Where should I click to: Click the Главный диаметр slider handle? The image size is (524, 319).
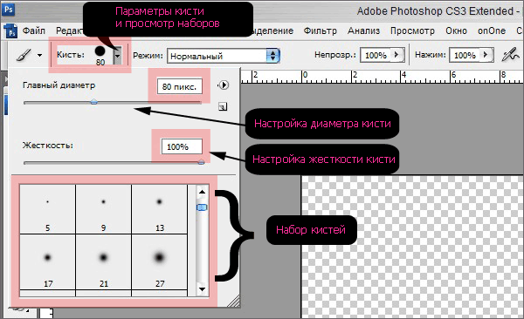pyautogui.click(x=94, y=102)
